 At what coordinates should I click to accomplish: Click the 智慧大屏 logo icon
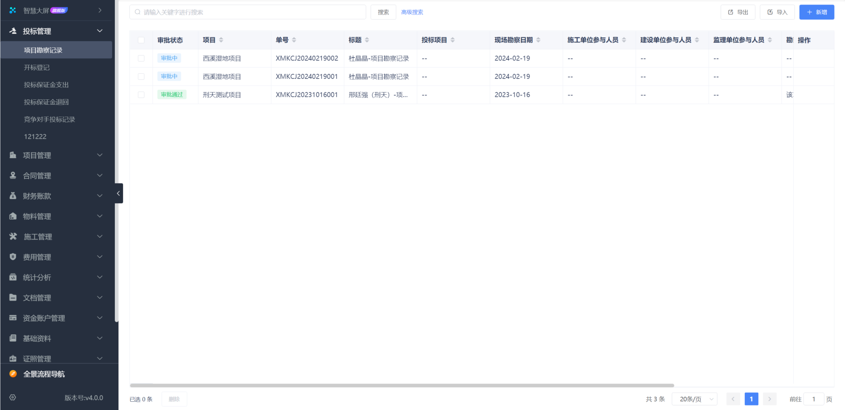coord(13,10)
